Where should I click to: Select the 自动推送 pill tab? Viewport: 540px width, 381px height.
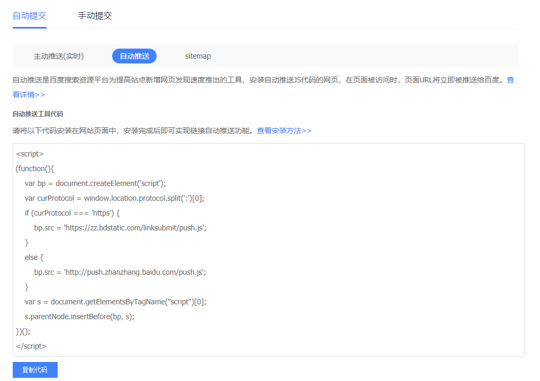(134, 56)
